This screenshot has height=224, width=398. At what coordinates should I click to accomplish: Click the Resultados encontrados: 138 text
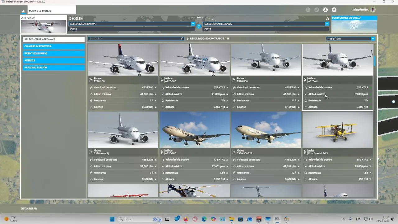click(210, 39)
